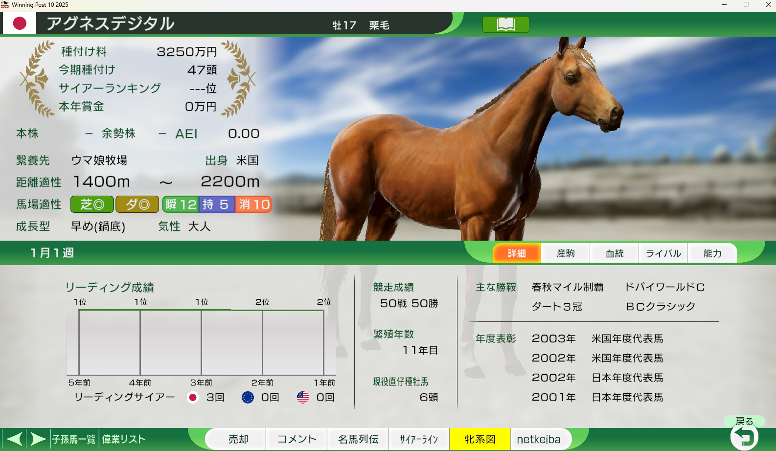Click the 2001年 日本年度代表馬 award row
Image resolution: width=776 pixels, height=451 pixels.
(597, 397)
